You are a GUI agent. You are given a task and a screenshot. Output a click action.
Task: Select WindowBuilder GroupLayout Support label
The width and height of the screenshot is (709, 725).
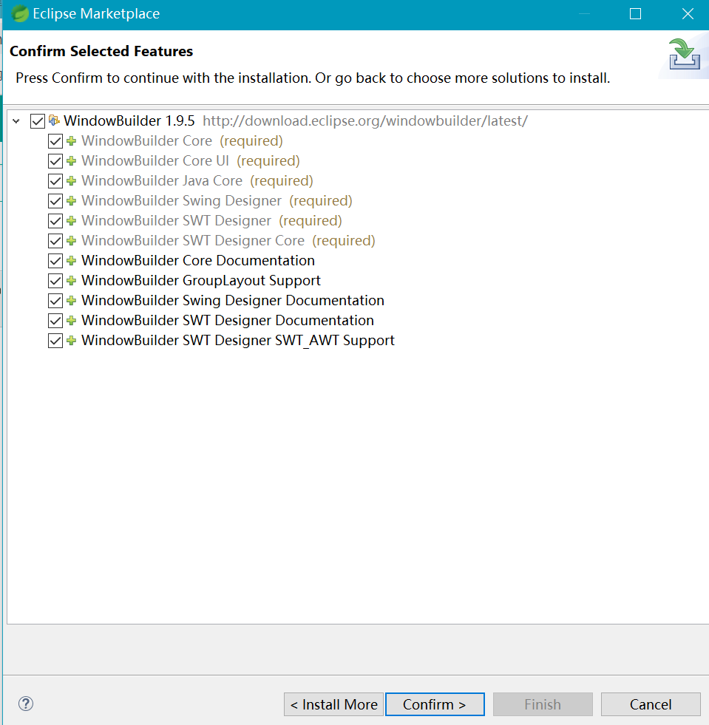point(201,280)
